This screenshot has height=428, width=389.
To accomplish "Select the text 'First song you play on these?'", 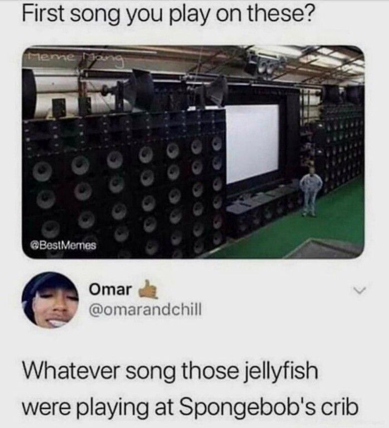I will click(169, 14).
